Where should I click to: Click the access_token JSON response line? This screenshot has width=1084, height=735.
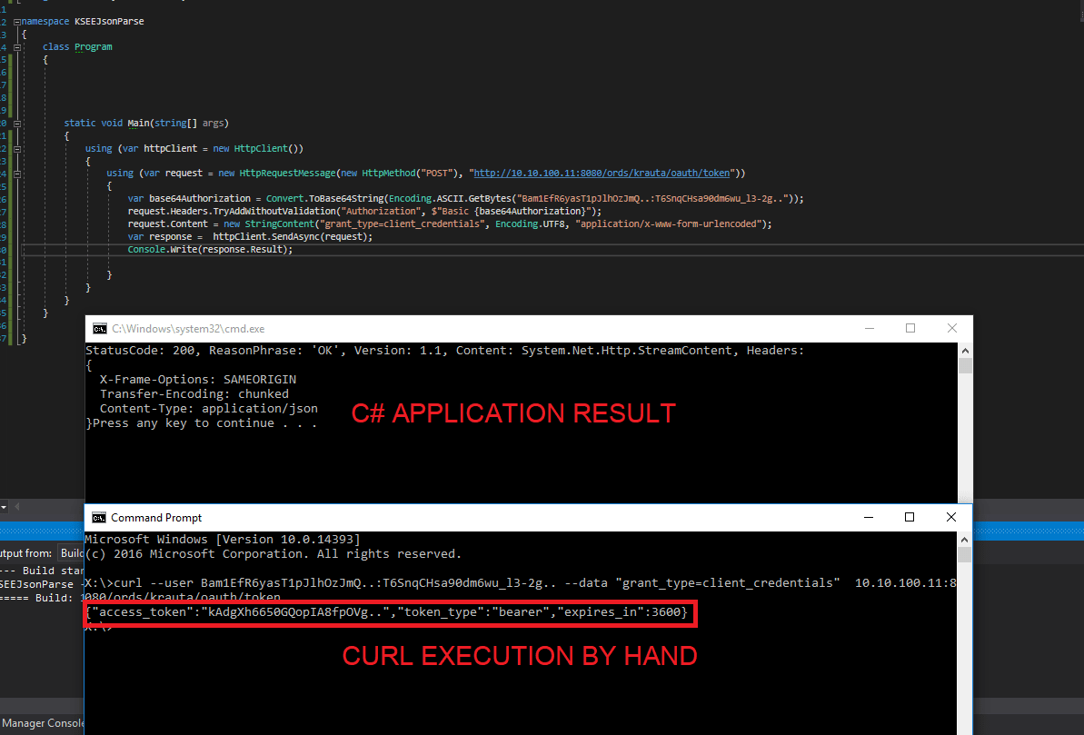point(387,612)
